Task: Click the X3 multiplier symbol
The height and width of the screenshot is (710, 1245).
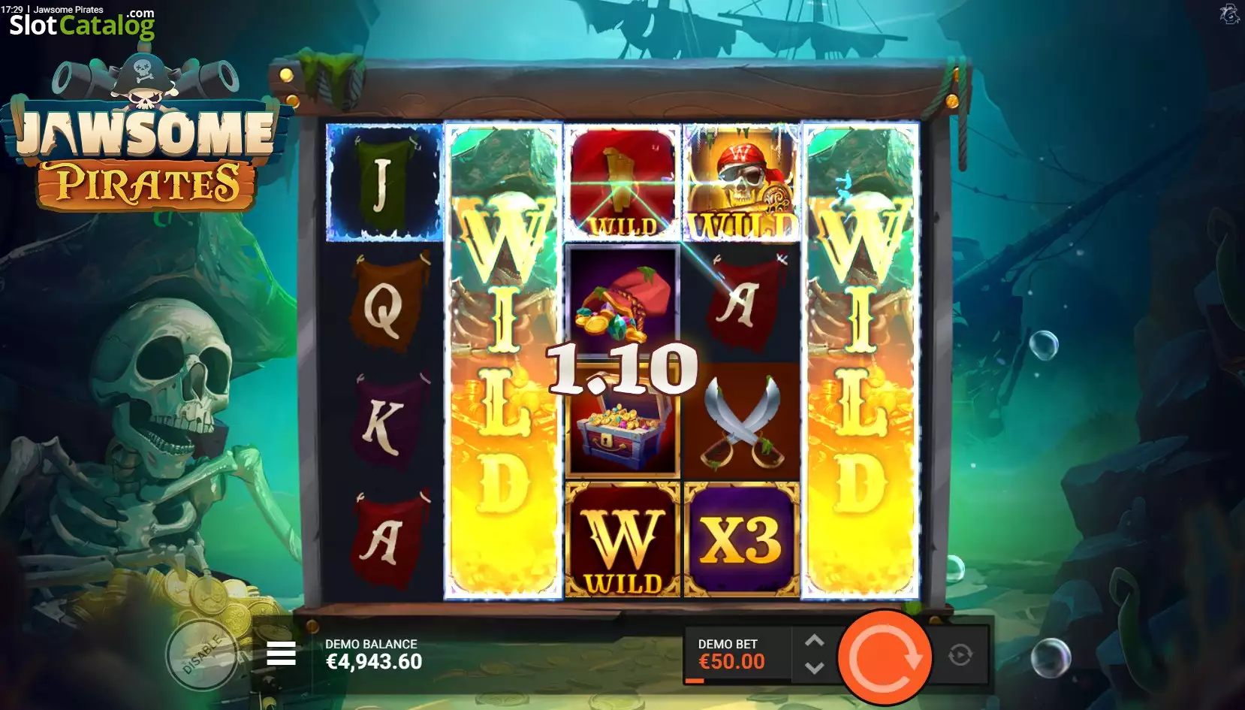Action: point(741,539)
